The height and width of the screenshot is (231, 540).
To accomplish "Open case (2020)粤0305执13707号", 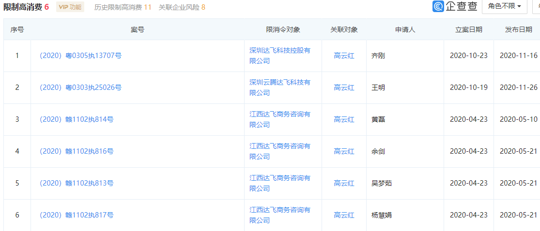I will click(x=80, y=56).
